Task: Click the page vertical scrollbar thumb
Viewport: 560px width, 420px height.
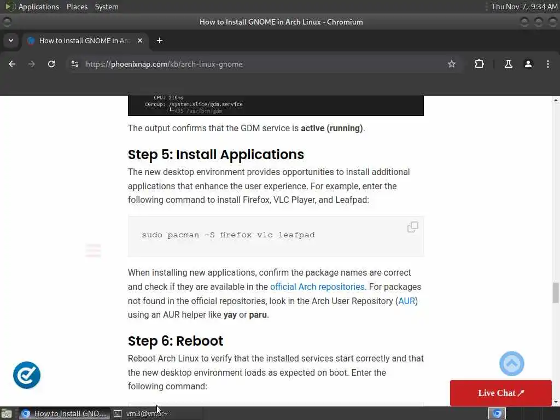Action: [x=556, y=293]
